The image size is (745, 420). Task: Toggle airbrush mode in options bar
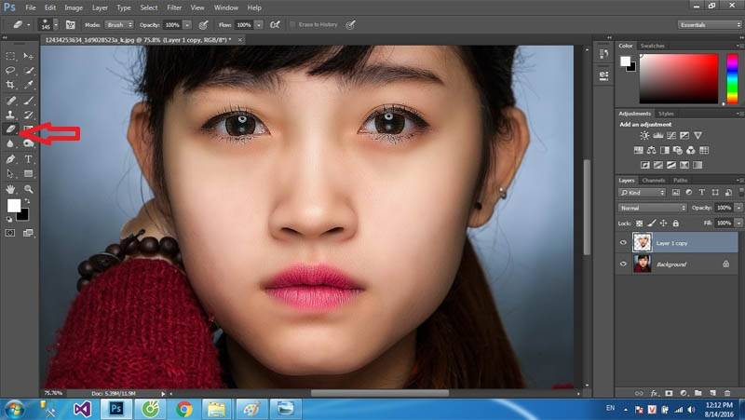(275, 25)
